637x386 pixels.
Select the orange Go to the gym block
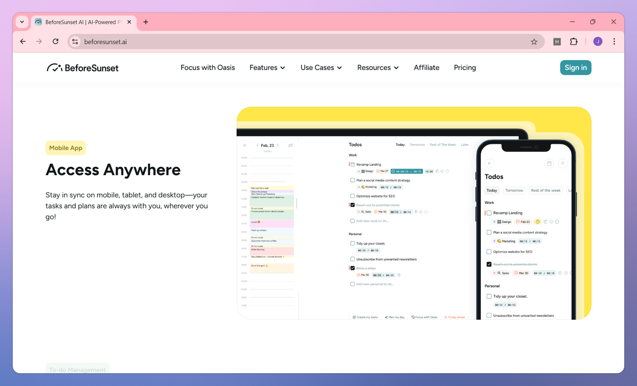pos(272,267)
